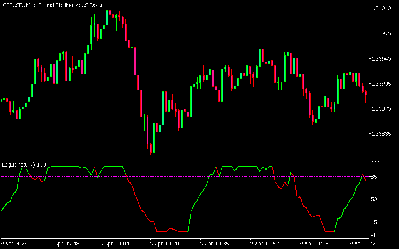Click the 9 Apr 10:04 time label
The width and height of the screenshot is (399, 249).
coord(115,244)
